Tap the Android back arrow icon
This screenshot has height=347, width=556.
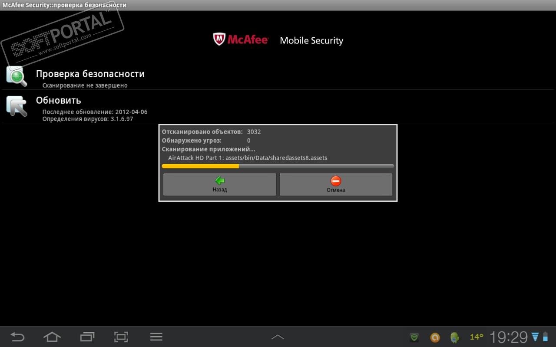(17, 337)
